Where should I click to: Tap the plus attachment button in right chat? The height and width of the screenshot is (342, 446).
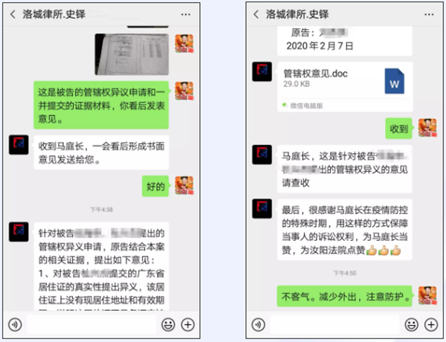click(x=431, y=324)
